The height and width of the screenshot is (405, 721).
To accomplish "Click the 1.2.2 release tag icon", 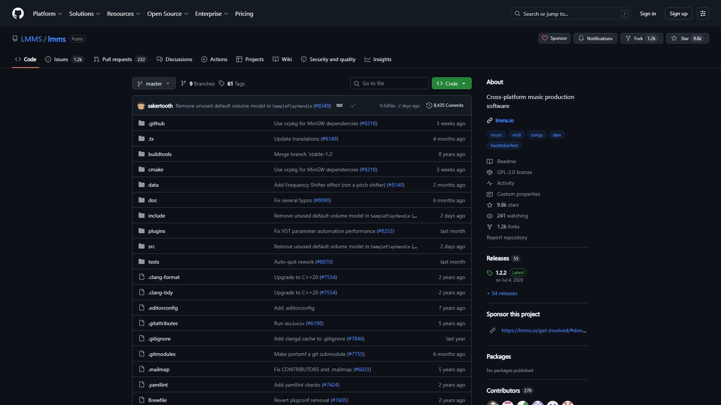I will tap(490, 273).
